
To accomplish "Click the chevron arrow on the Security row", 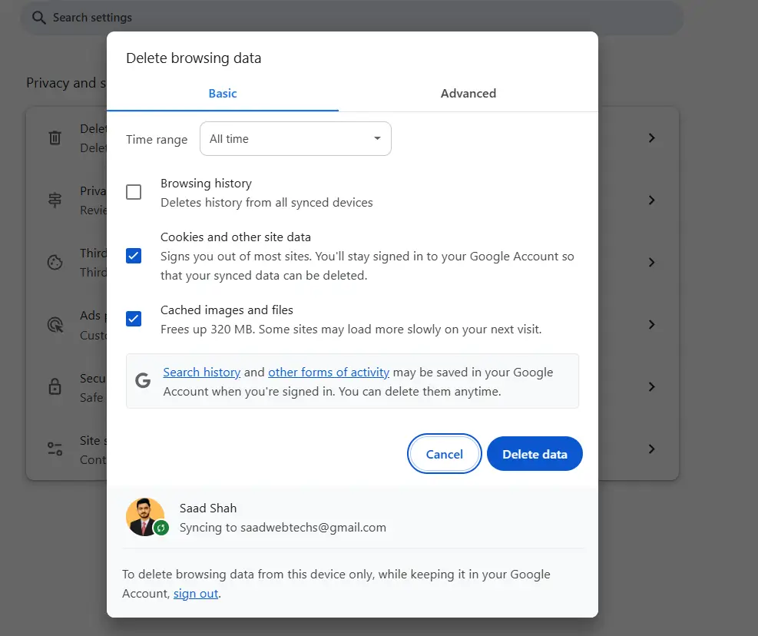I will pos(651,387).
